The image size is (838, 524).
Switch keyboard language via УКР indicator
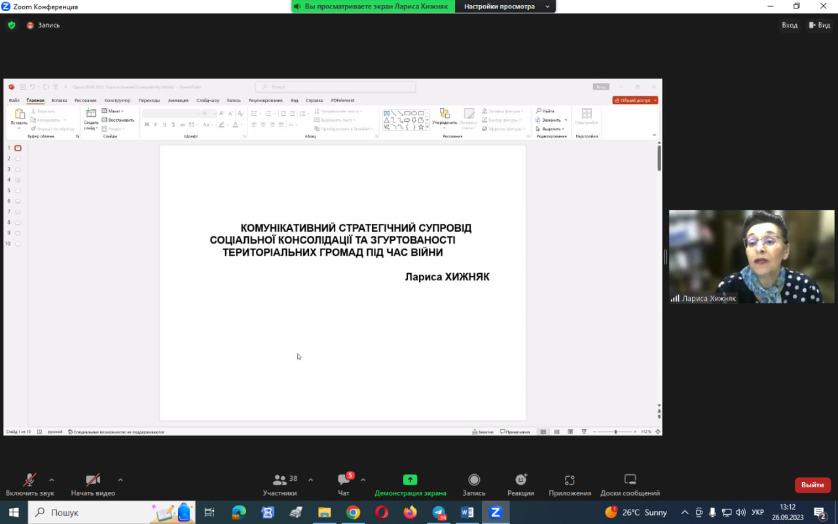click(757, 512)
